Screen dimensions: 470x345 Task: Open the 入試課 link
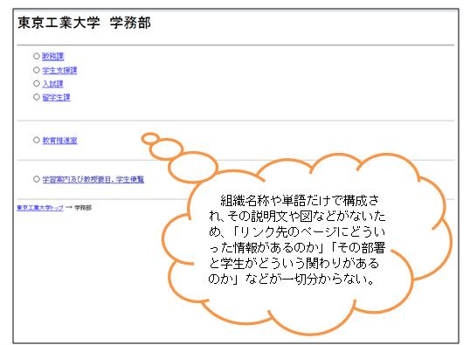pyautogui.click(x=52, y=84)
